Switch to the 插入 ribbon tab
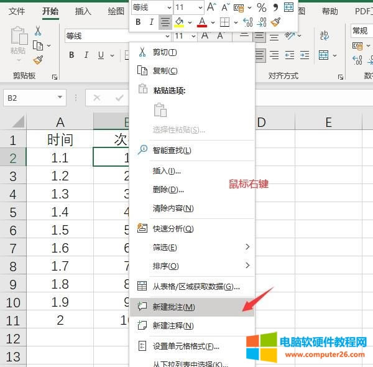This screenshot has width=373, height=367. coord(83,11)
